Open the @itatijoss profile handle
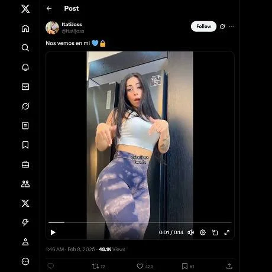 point(73,31)
